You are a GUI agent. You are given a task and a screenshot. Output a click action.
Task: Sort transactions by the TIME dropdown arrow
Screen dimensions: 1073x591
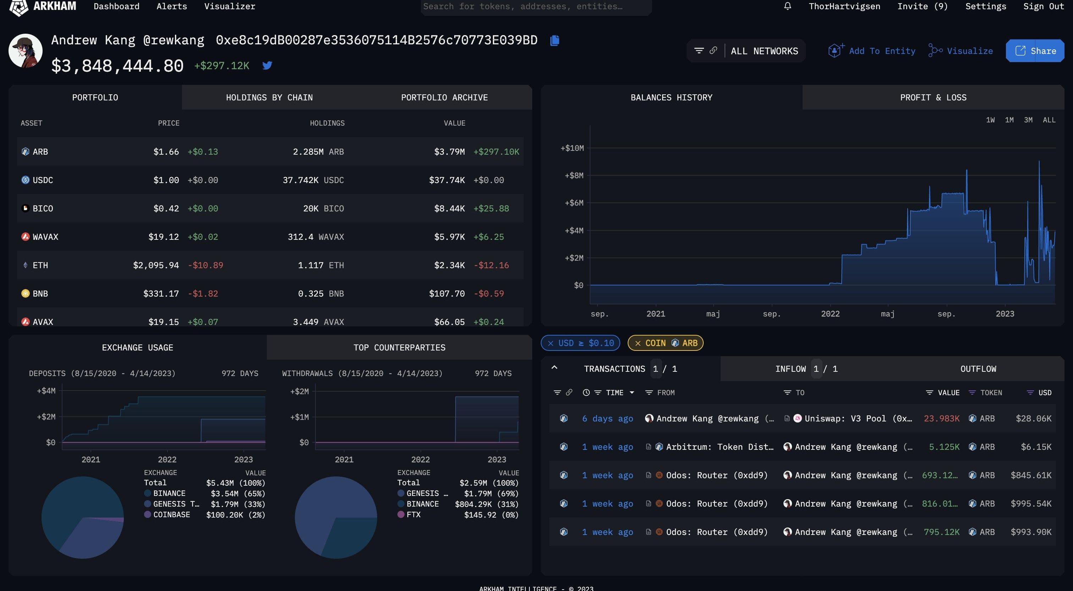pos(632,392)
